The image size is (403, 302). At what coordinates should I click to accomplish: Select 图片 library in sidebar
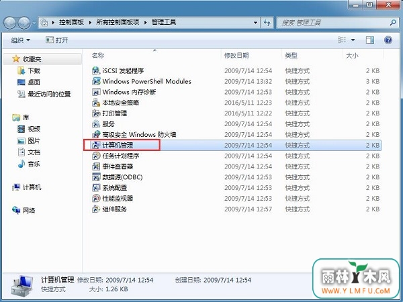28,141
